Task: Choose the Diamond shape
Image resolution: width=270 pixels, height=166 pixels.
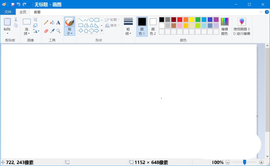Action: click(81, 31)
